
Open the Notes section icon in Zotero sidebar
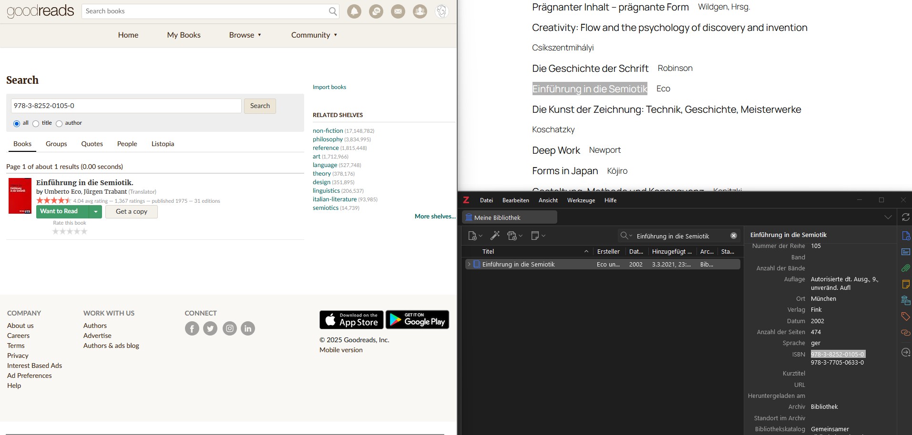[906, 284]
